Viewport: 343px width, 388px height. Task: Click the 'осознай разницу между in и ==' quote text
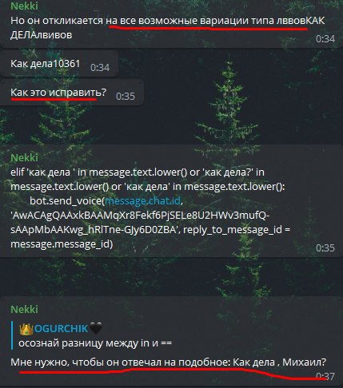(95, 343)
